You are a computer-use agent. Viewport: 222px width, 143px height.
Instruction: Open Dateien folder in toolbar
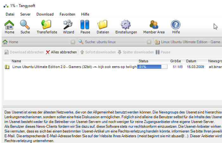click(x=103, y=27)
